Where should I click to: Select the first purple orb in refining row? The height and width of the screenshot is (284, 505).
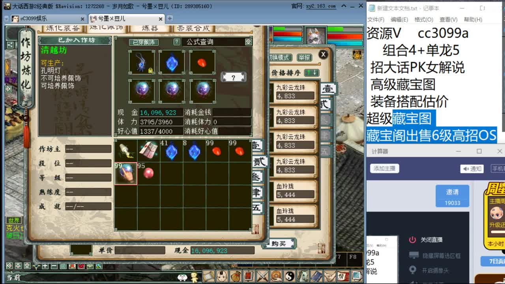point(141,91)
